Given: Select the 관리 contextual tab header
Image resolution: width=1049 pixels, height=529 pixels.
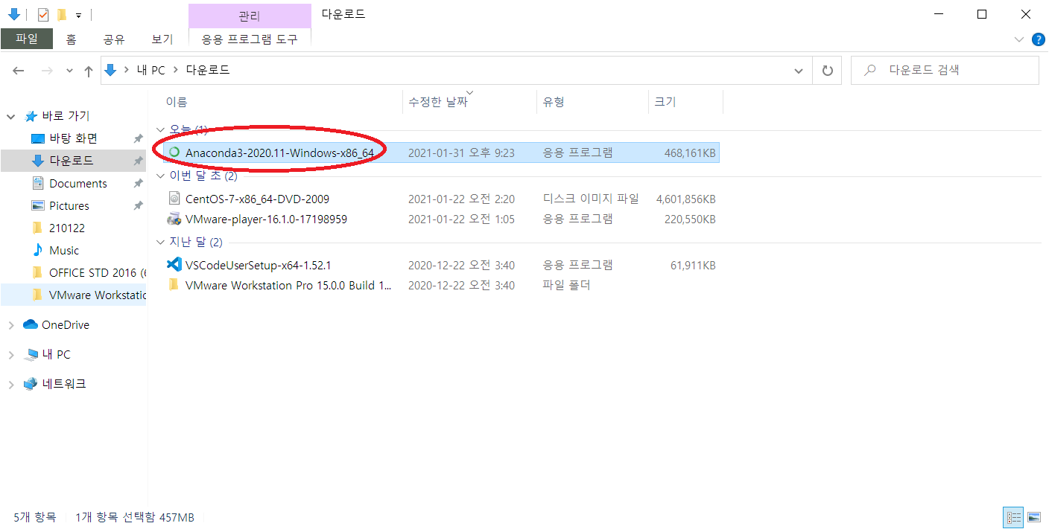Looking at the screenshot, I should 250,15.
